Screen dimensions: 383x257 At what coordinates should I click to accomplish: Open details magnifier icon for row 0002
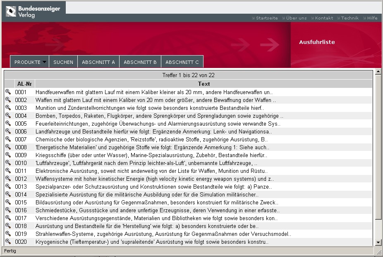coord(8,100)
